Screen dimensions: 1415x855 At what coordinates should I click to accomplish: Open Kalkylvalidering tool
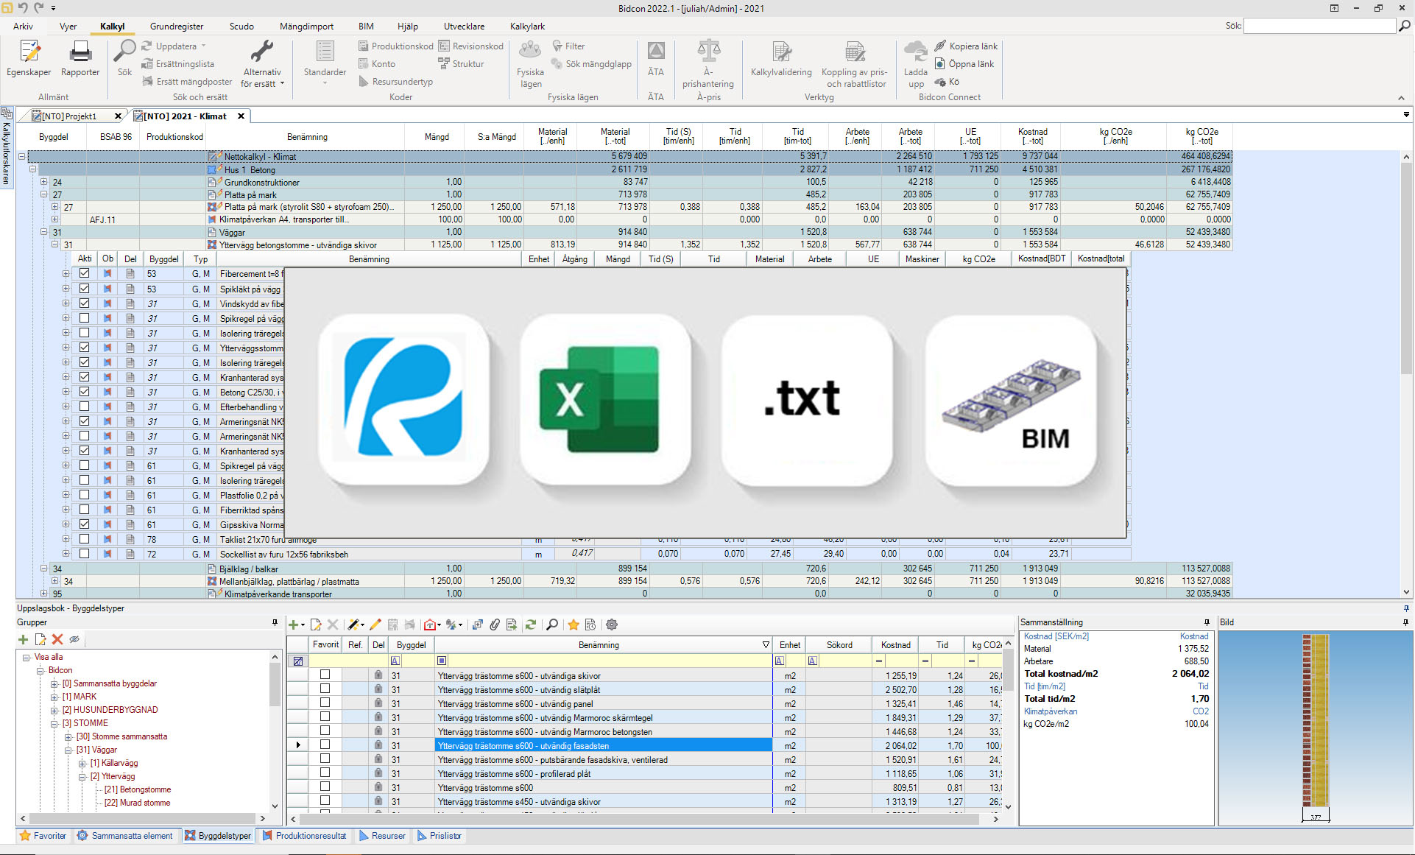pyautogui.click(x=780, y=58)
